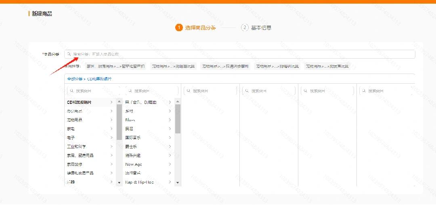Click the CD和黑胶唱片 breadcrumb

click(x=100, y=79)
